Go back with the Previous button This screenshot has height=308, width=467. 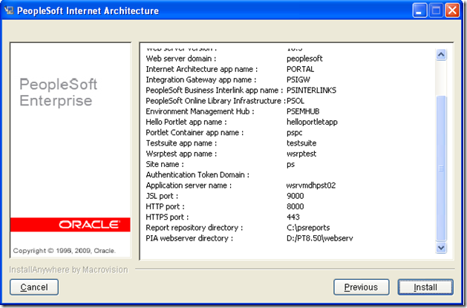pos(361,287)
